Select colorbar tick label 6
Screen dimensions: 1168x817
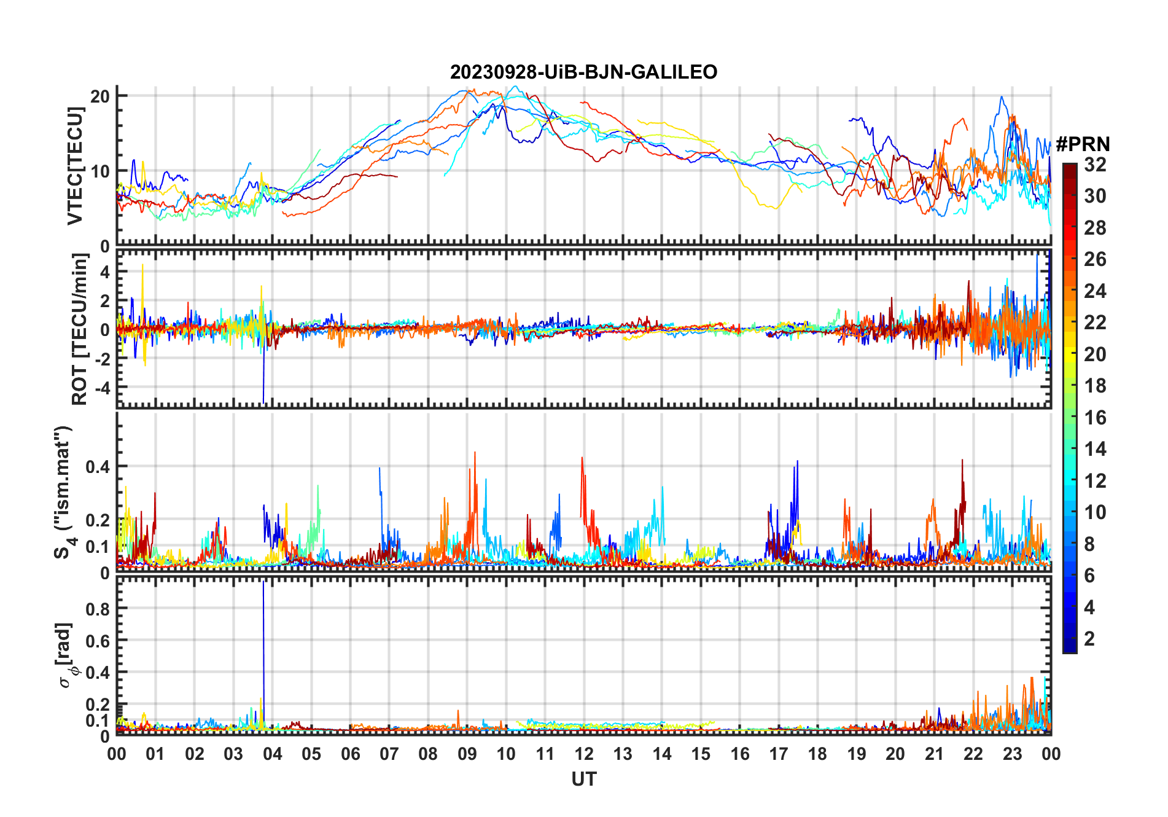click(1089, 576)
